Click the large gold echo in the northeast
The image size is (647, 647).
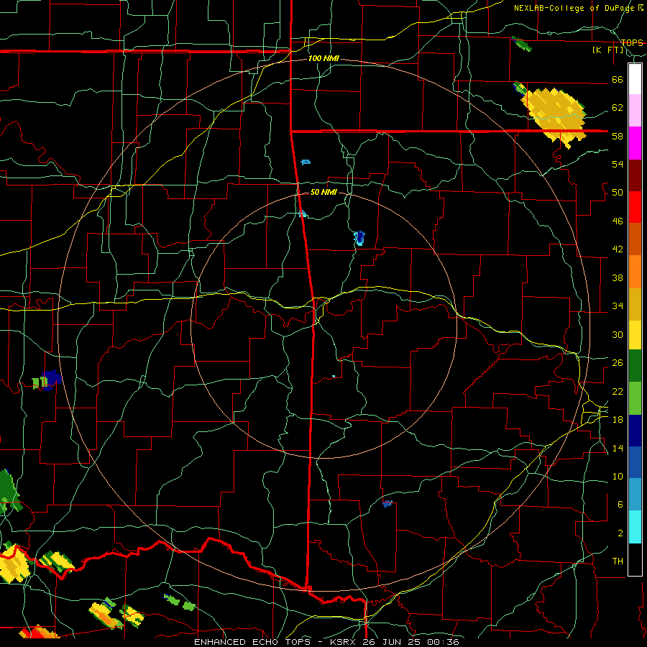point(555,116)
